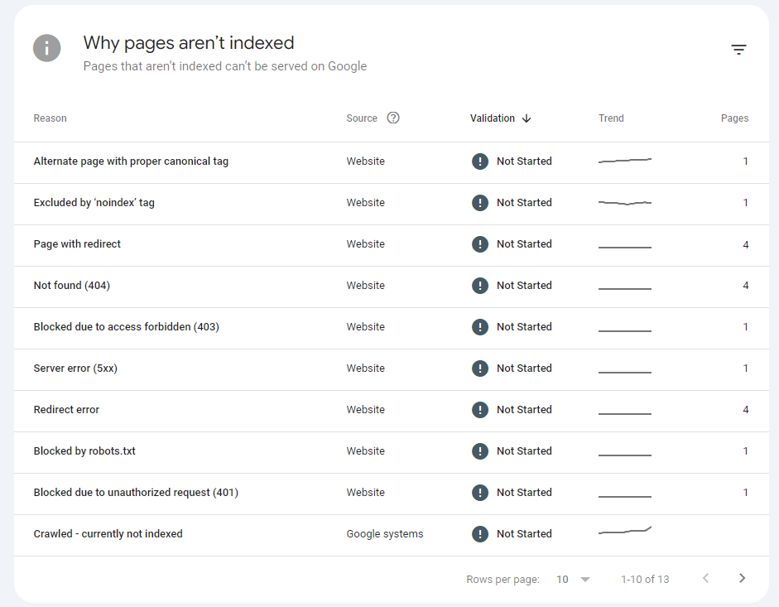Viewport: 779px width, 607px height.
Task: Open 'Blocked due to access forbidden (403)' reason
Action: [x=126, y=326]
